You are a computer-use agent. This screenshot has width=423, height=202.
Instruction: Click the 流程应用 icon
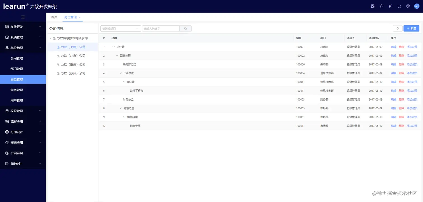click(x=7, y=121)
